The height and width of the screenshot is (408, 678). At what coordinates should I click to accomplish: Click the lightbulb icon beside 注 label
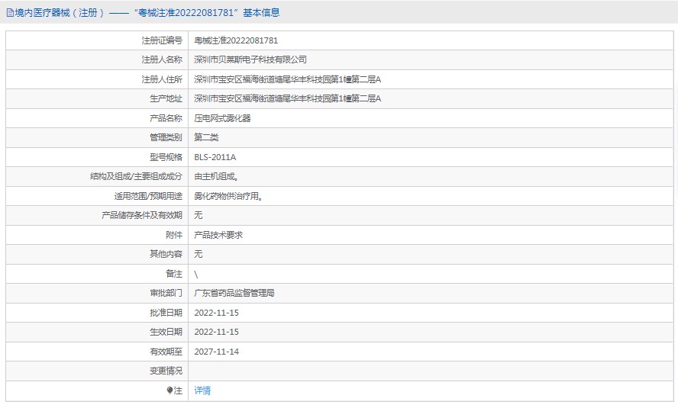coord(169,390)
